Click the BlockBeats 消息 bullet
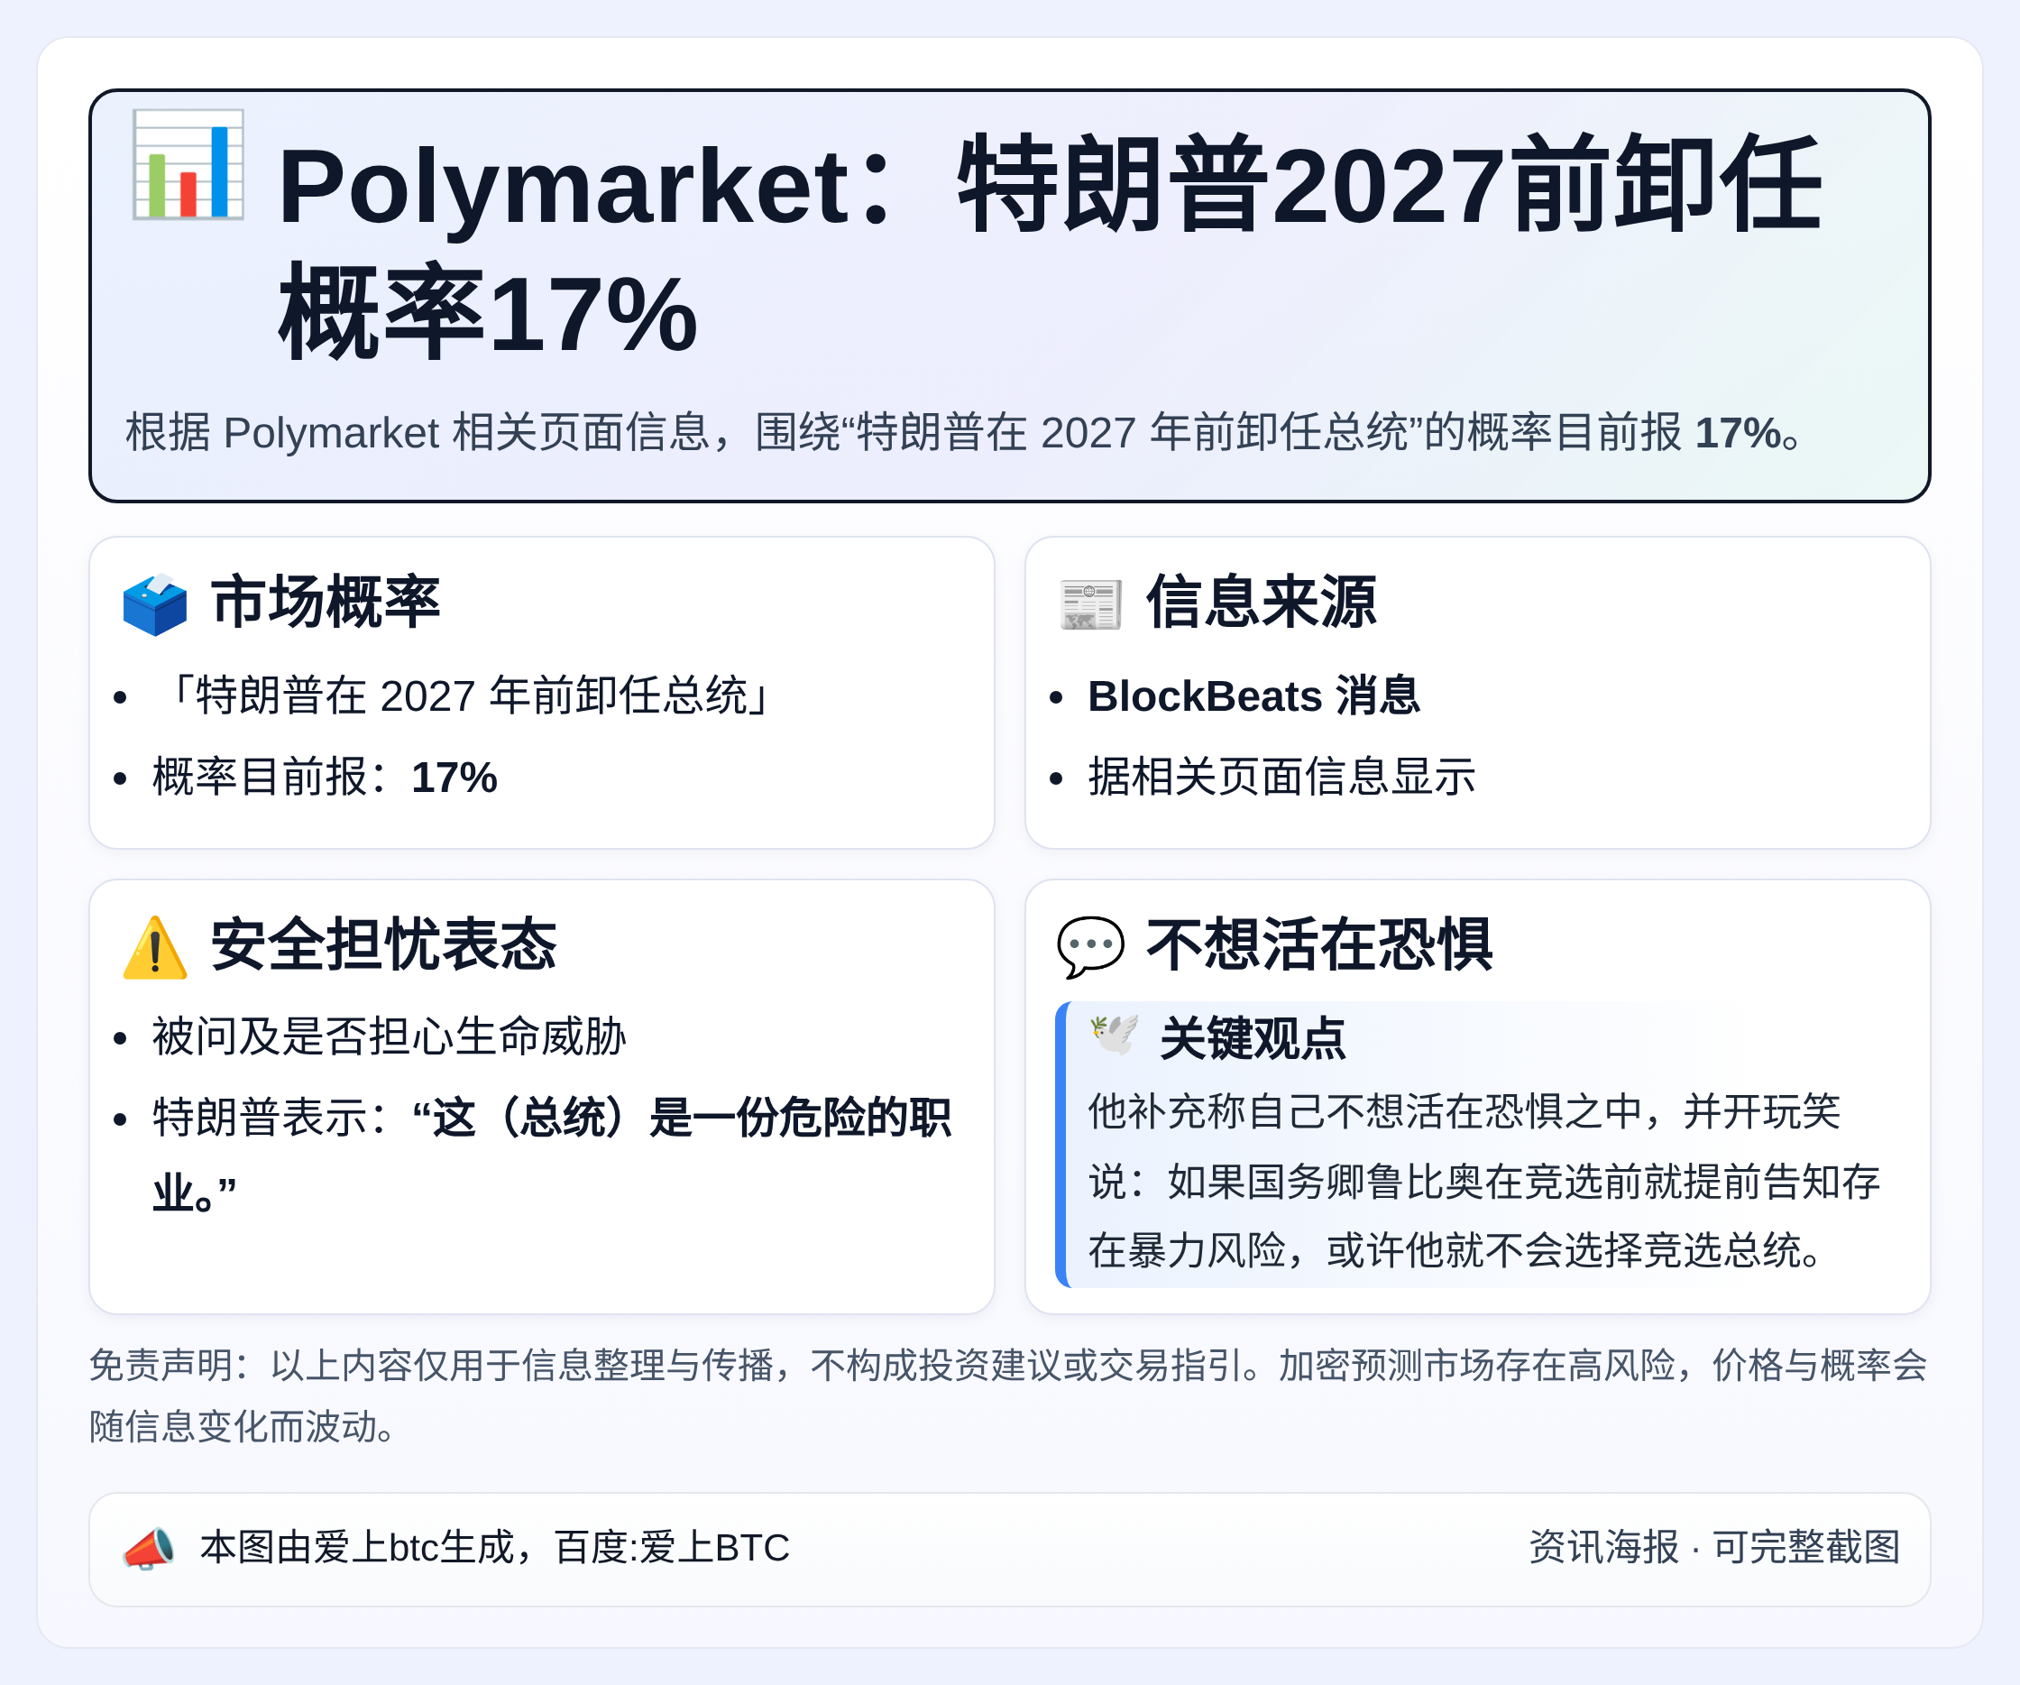Screen dimensions: 2020x1685 click(x=1253, y=695)
